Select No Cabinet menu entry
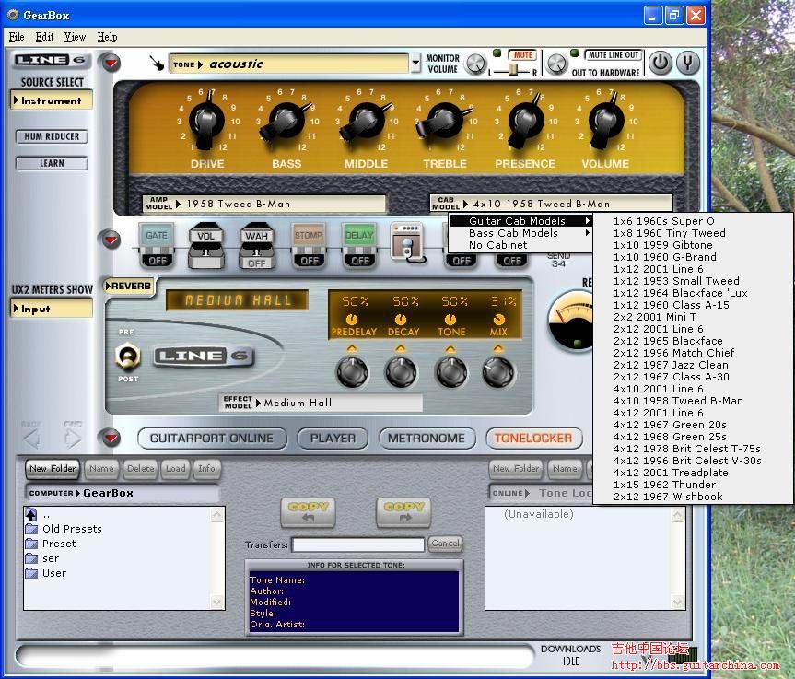Viewport: 795px width, 679px height. pos(521,245)
